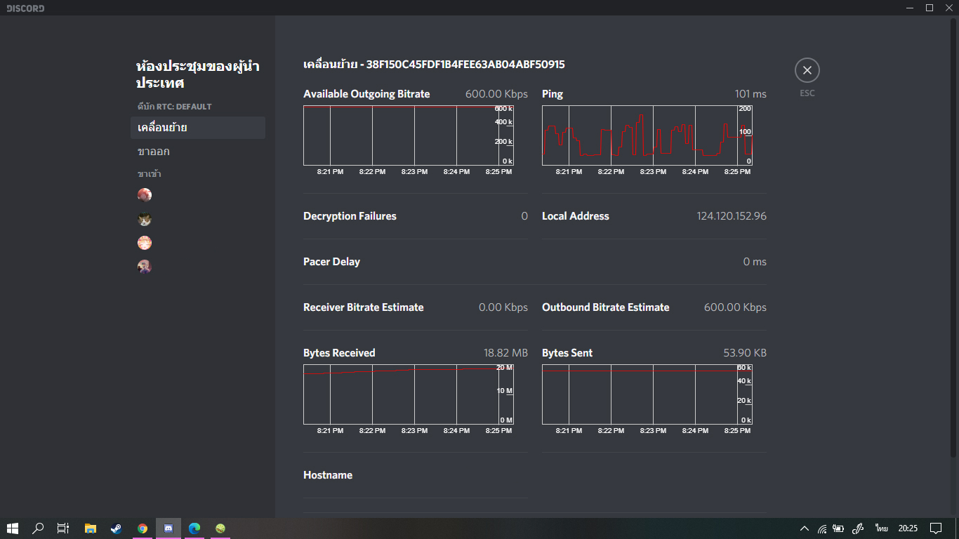Open the inbound user with the orange anime avatar
Viewport: 959px width, 539px height.
pyautogui.click(x=145, y=243)
